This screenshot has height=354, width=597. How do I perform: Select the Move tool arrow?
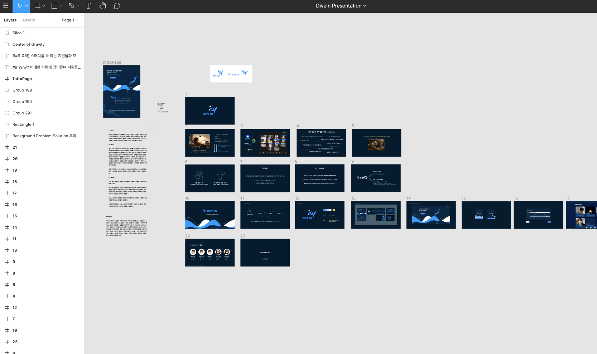[20, 6]
